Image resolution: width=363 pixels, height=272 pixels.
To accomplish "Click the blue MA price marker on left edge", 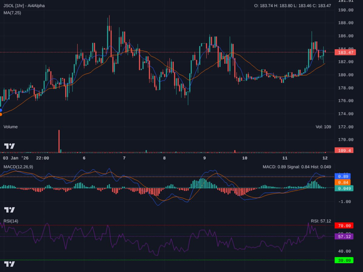I will pyautogui.click(x=1, y=110).
